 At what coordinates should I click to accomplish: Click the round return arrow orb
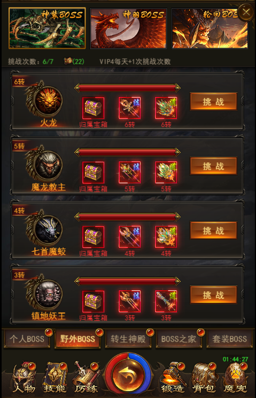[128, 374]
